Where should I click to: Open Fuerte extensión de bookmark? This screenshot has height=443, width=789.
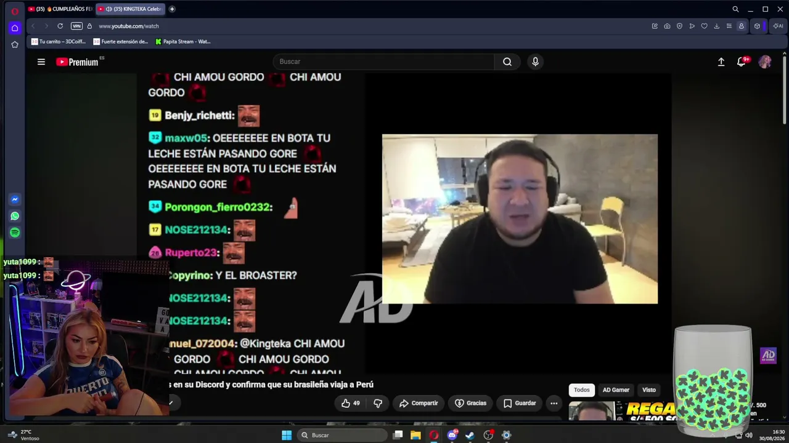[x=121, y=42]
